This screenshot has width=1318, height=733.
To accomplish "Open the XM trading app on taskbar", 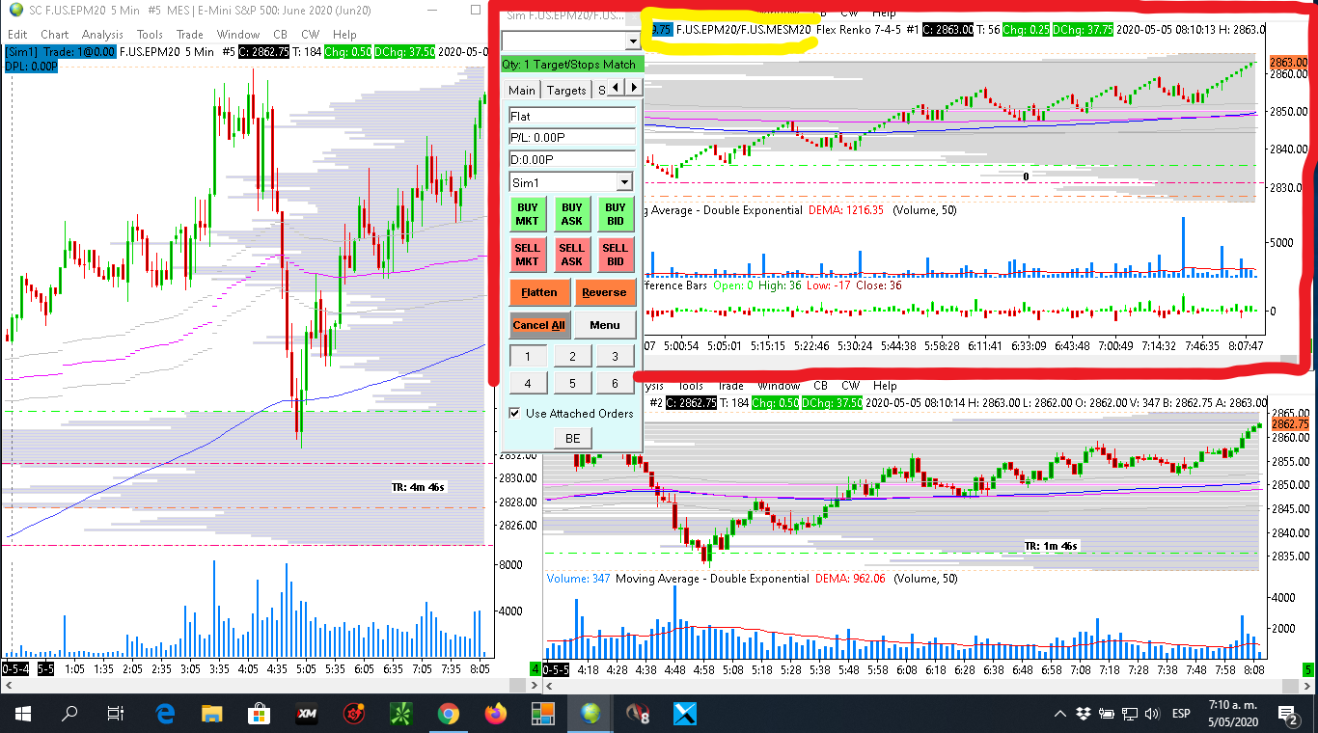I will click(308, 714).
